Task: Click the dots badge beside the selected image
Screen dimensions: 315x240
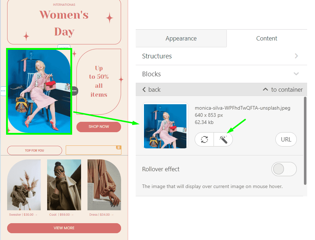Action: point(74,91)
